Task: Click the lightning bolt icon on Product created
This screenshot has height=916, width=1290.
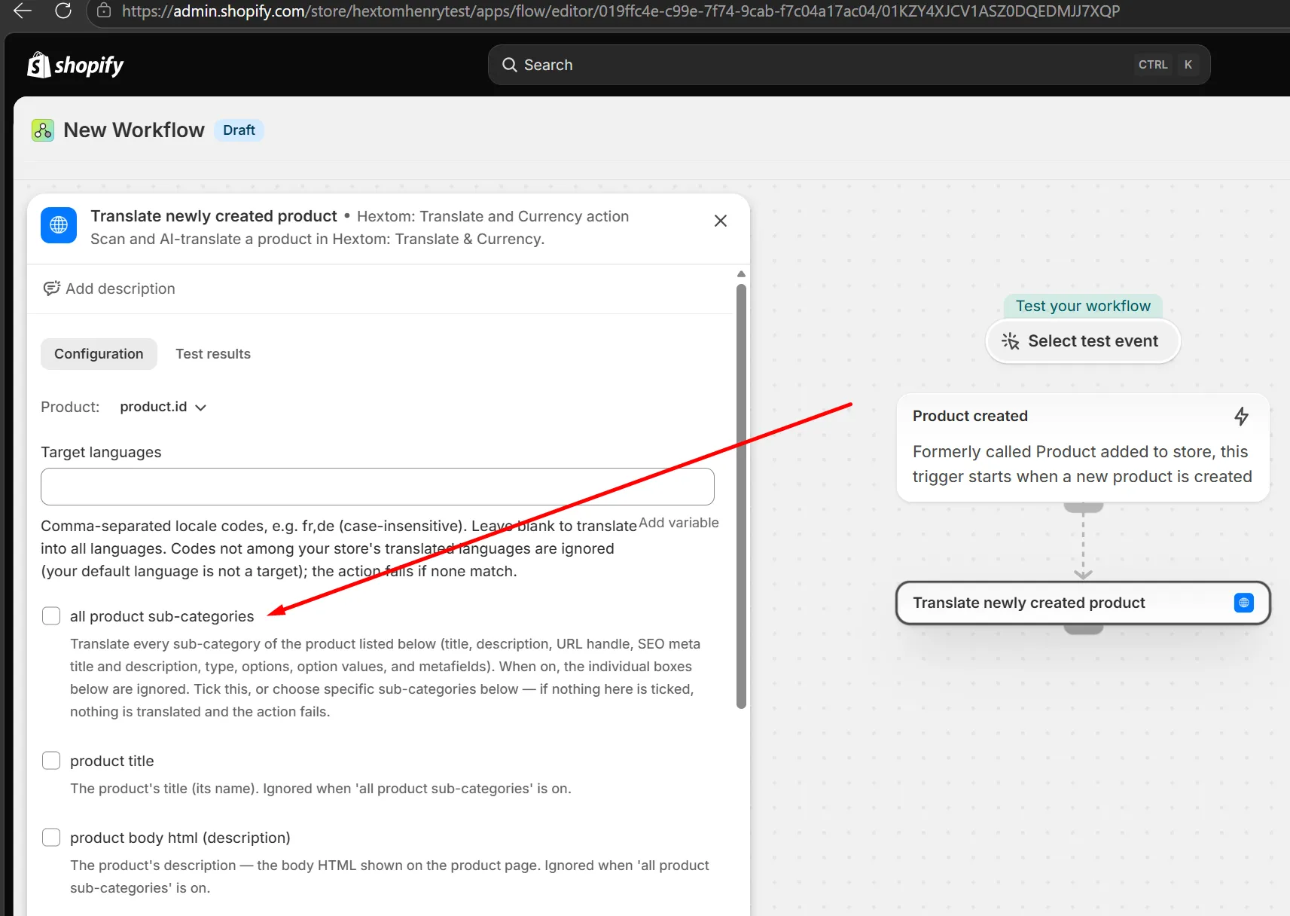Action: 1242,416
